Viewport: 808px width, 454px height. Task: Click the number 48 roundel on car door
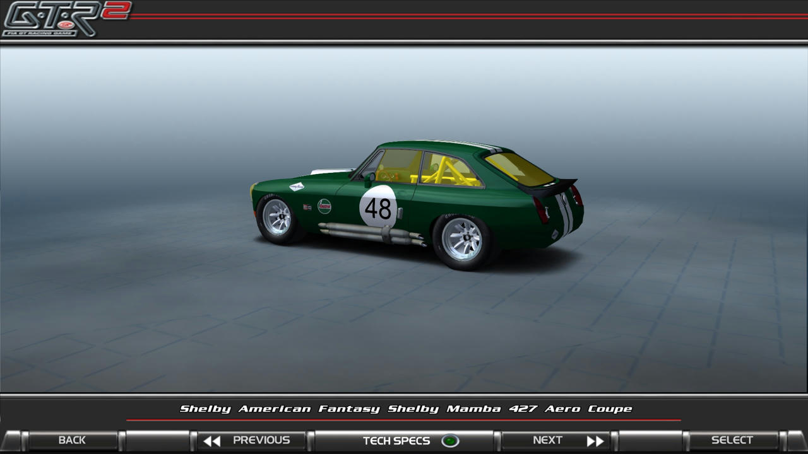coord(378,207)
